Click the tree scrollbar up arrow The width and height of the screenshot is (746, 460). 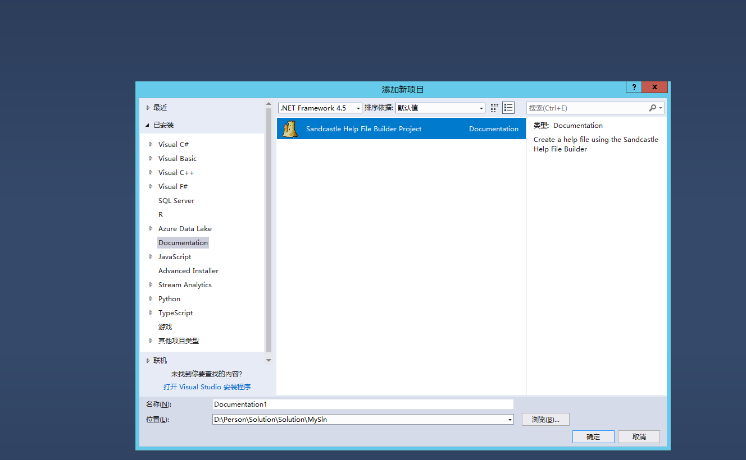pyautogui.click(x=269, y=104)
